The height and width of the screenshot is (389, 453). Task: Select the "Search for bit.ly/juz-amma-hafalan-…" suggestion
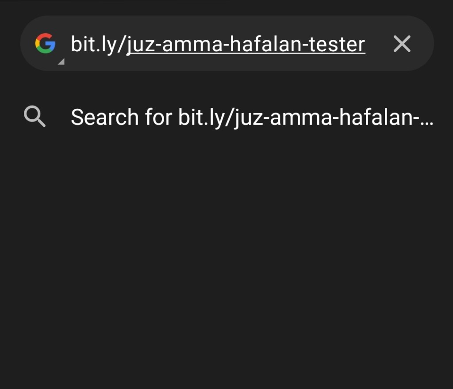pos(251,118)
